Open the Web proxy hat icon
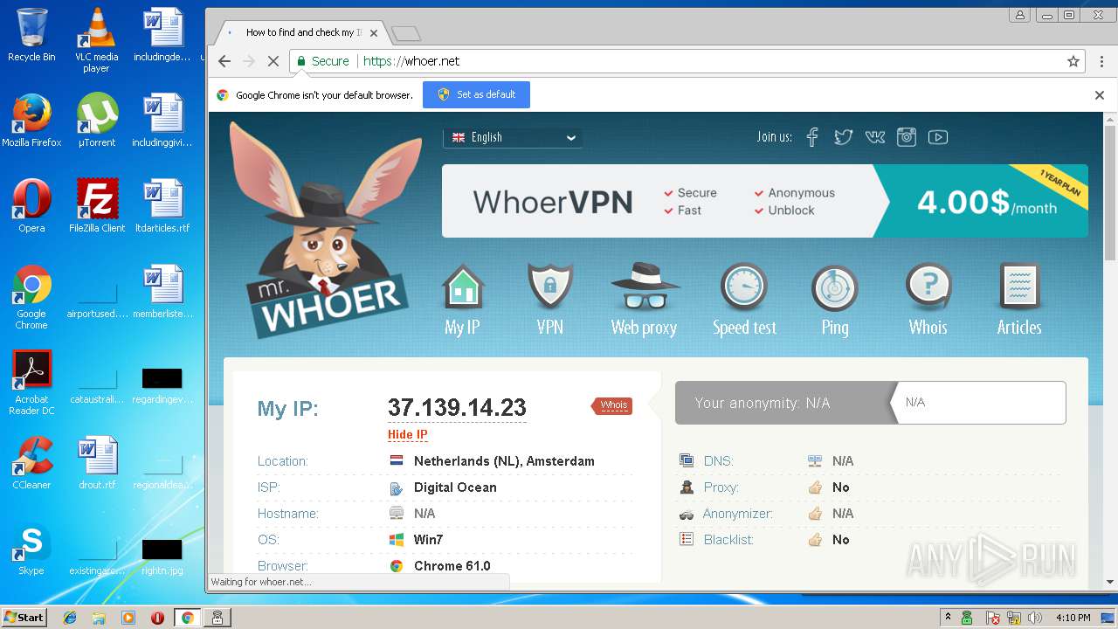Screen dimensions: 1118x629 point(645,287)
